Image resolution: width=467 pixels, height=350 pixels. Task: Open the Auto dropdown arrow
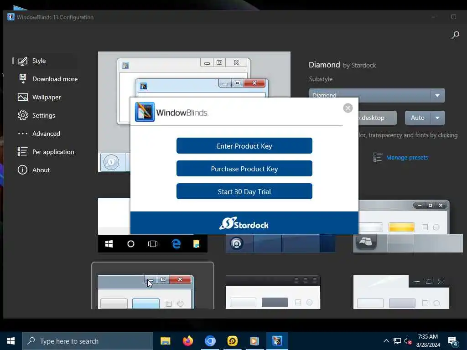click(437, 118)
